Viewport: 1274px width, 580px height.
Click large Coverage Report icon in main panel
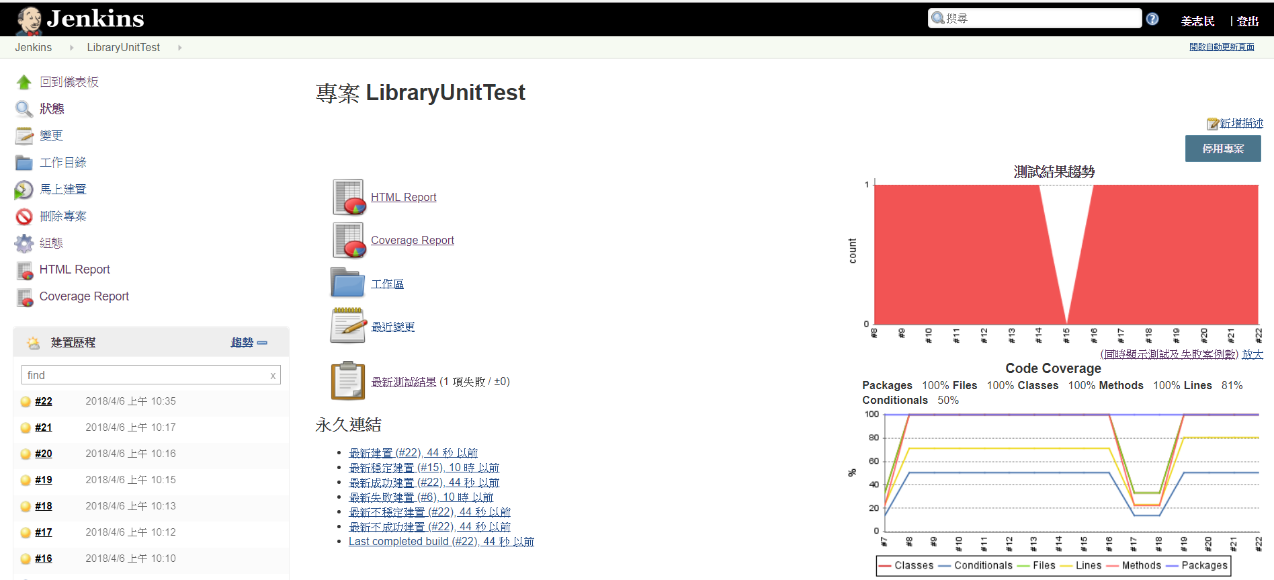[349, 240]
